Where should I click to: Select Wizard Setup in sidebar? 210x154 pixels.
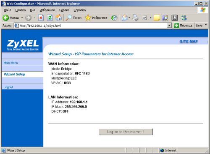point(14,74)
